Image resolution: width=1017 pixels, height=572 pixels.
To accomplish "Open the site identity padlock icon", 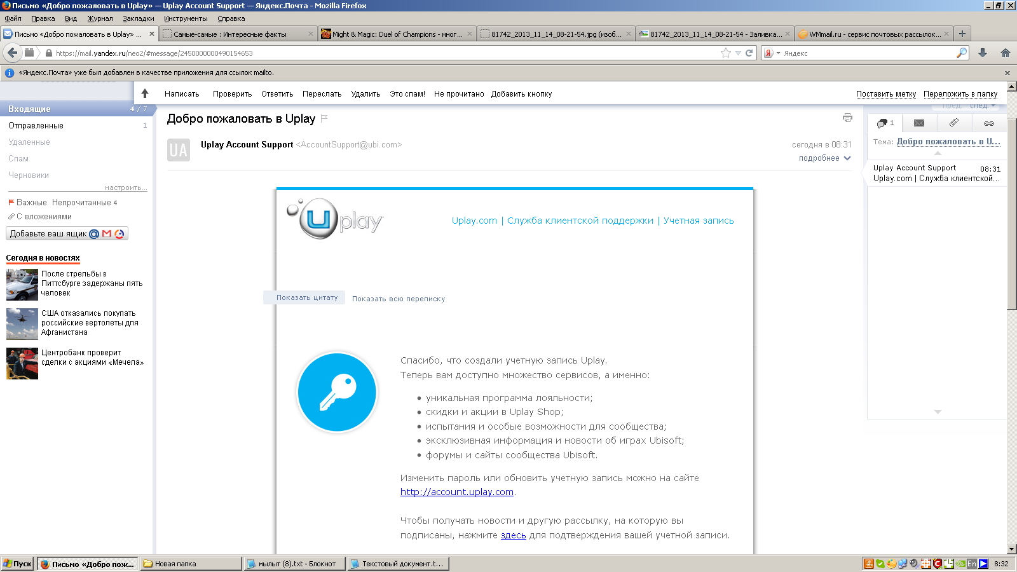I will pyautogui.click(x=48, y=53).
